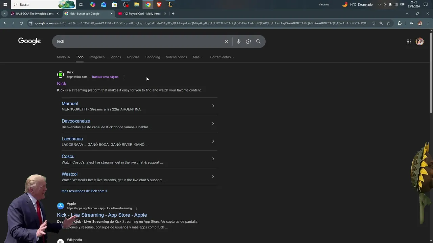Viewport: 433px width, 243px height.
Task: Open Outlook from the taskbar
Action: tap(104, 4)
